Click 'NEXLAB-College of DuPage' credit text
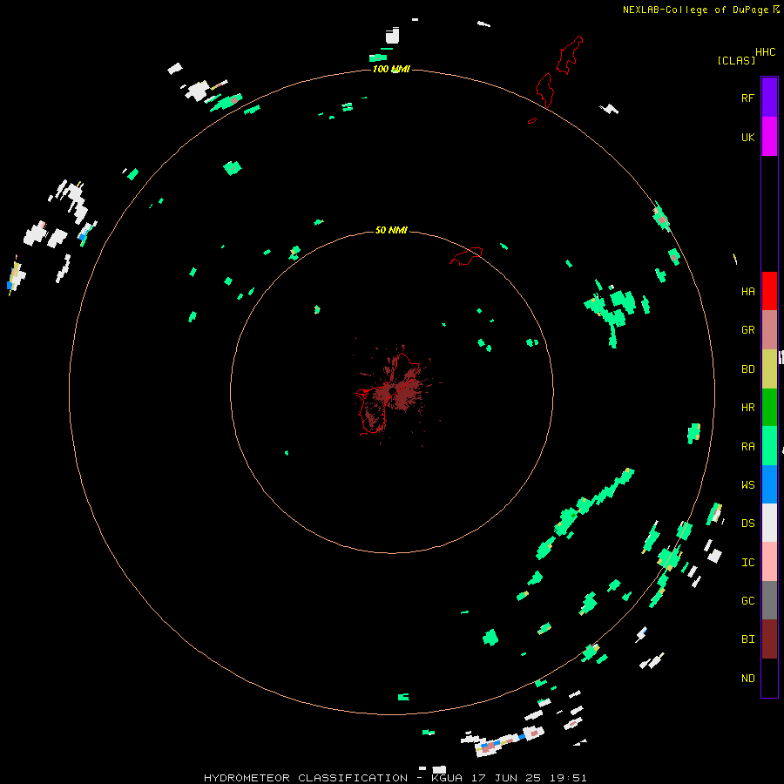This screenshot has height=784, width=784. click(695, 10)
